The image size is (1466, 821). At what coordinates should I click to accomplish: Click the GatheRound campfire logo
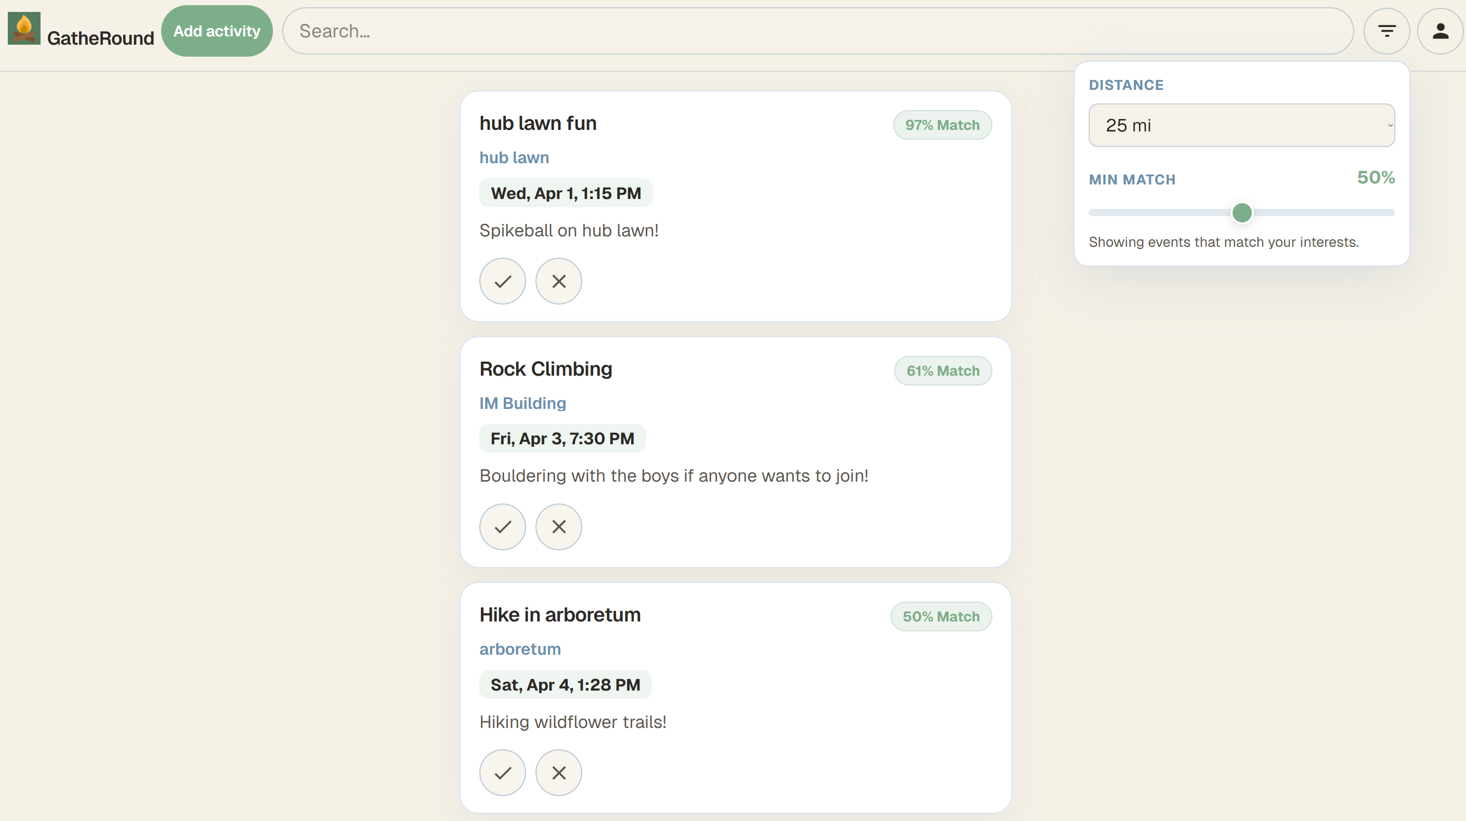pyautogui.click(x=24, y=29)
